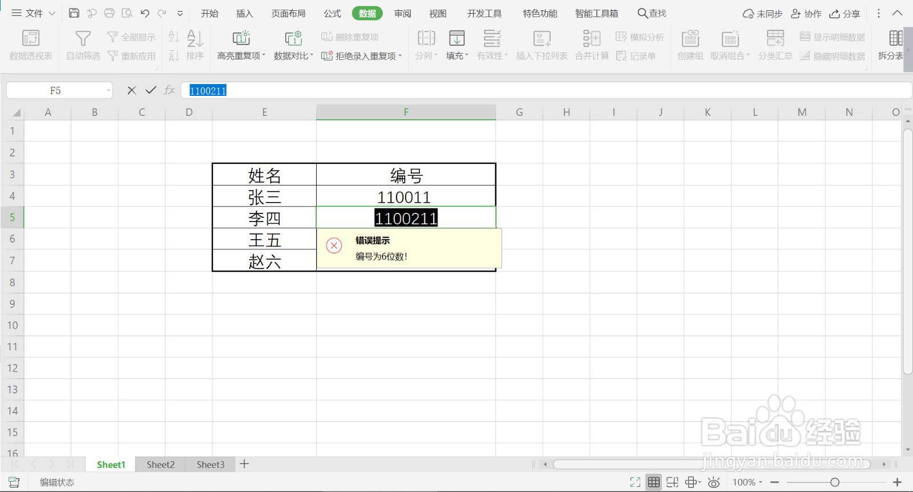Sort ascending with the A-Z icon
This screenshot has width=913, height=492.
(x=173, y=37)
